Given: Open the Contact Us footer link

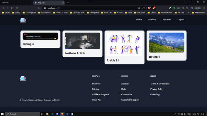Looking at the screenshot, I should click(126, 94).
